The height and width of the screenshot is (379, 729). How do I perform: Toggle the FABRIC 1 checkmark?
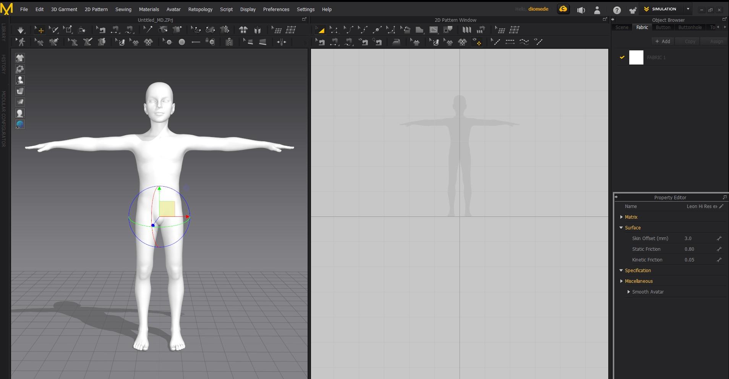coord(622,57)
